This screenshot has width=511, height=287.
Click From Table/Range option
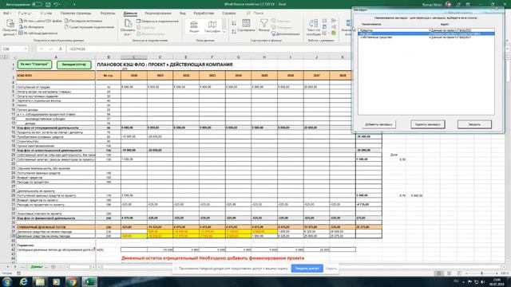[38, 33]
